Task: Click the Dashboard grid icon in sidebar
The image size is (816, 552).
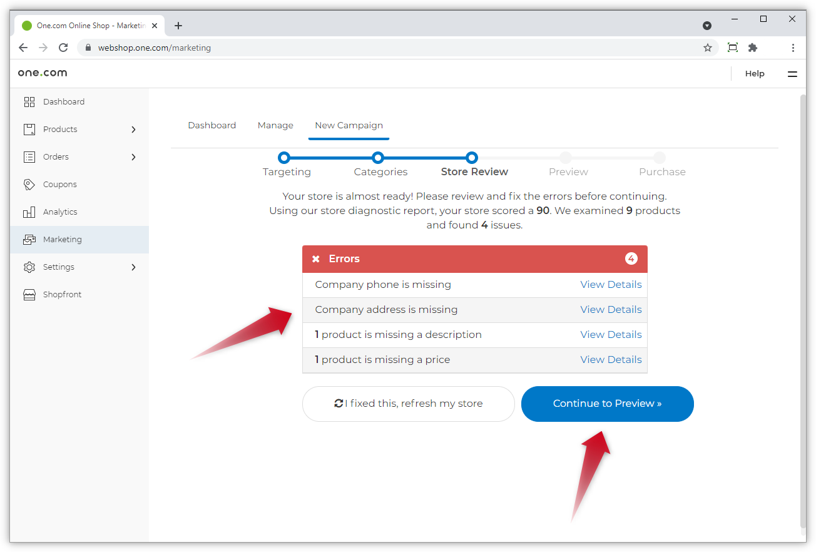Action: coord(29,102)
